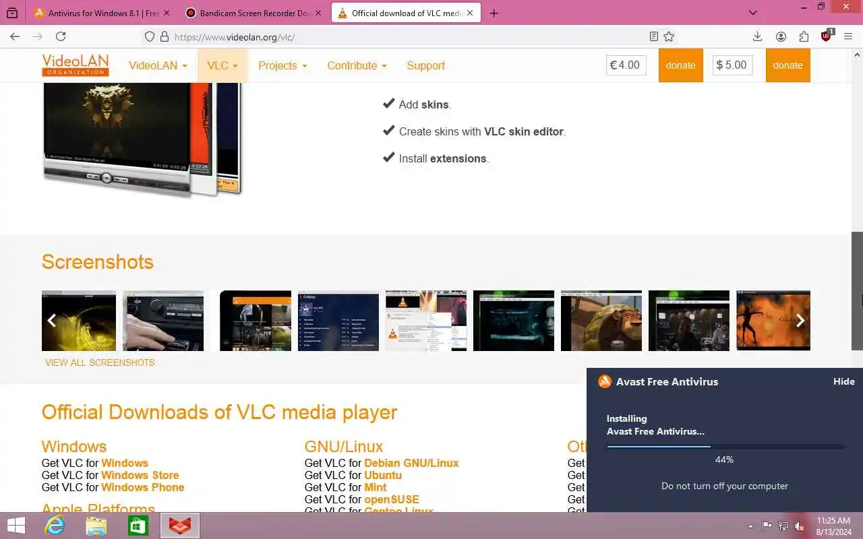Get VLC for Windows Phone link
Screen dimensions: 863x539
143,487
